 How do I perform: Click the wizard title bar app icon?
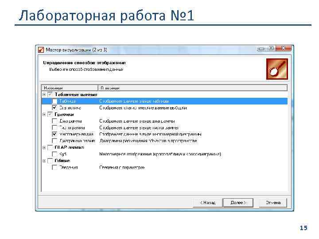point(41,50)
